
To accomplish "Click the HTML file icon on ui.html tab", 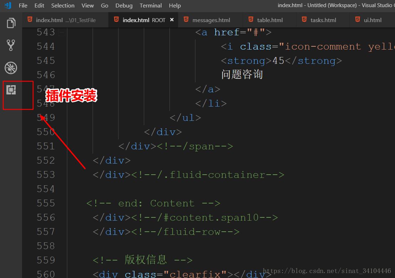I will 357,20.
